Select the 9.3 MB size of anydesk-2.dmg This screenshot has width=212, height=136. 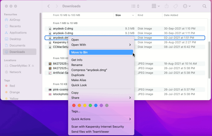130,29
